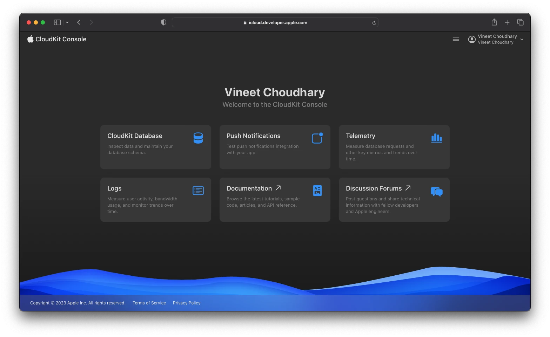Image resolution: width=550 pixels, height=337 pixels.
Task: Minimize Safari with the yellow button
Action: click(36, 22)
